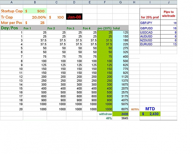
Task: Click the Pos 2 column heading
Action: coord(57,28)
